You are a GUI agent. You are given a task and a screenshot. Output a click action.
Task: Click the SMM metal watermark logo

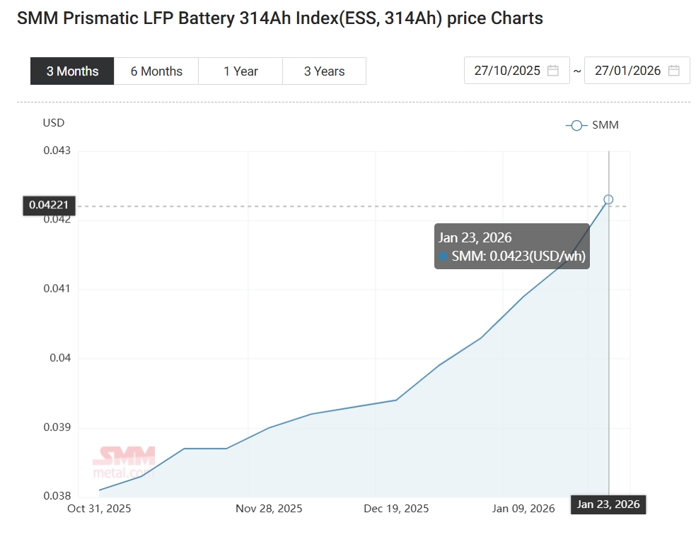pos(124,462)
